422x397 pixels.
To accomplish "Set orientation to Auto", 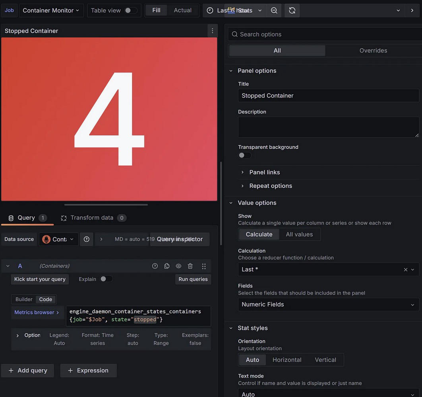I will point(252,360).
